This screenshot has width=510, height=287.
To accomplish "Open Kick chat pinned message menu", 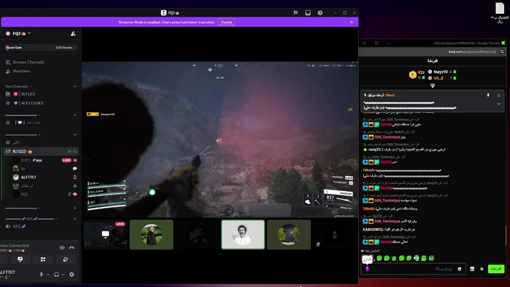I will tap(498, 96).
